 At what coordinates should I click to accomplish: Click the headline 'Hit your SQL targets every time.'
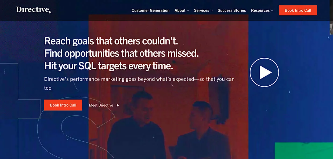pyautogui.click(x=108, y=66)
